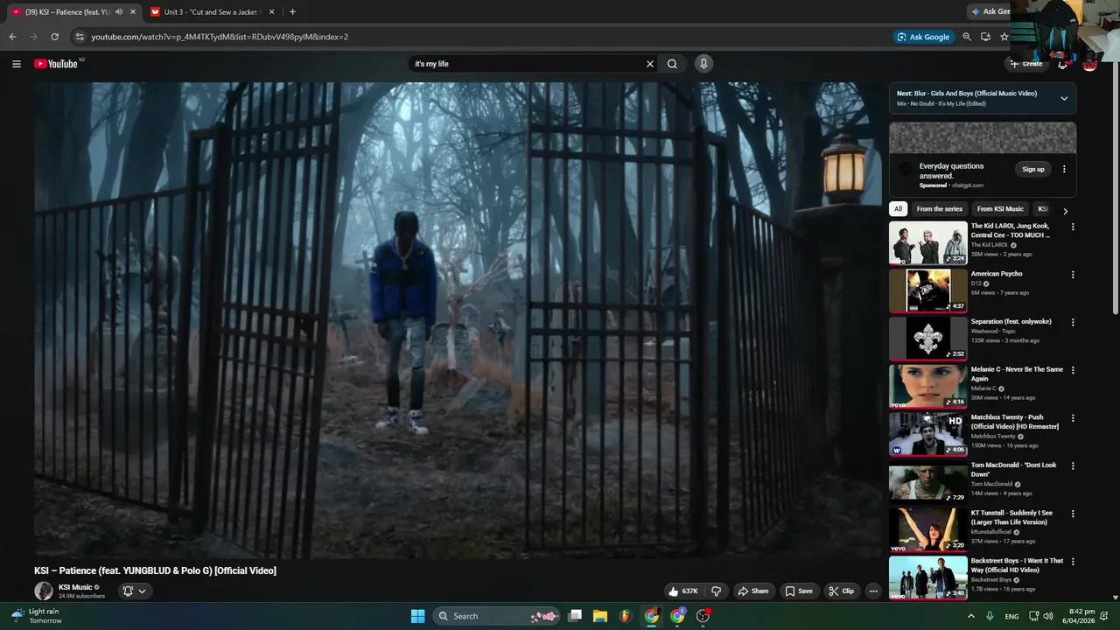Open the notification bell dropdown for KSI Music

click(x=134, y=591)
